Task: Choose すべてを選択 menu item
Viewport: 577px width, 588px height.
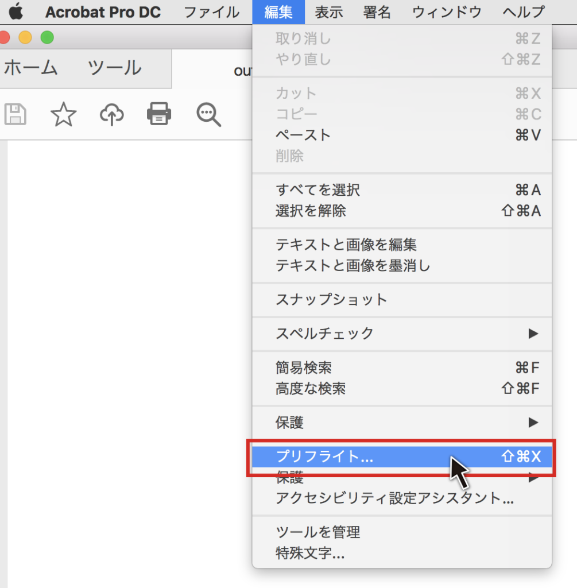Action: tap(402, 189)
